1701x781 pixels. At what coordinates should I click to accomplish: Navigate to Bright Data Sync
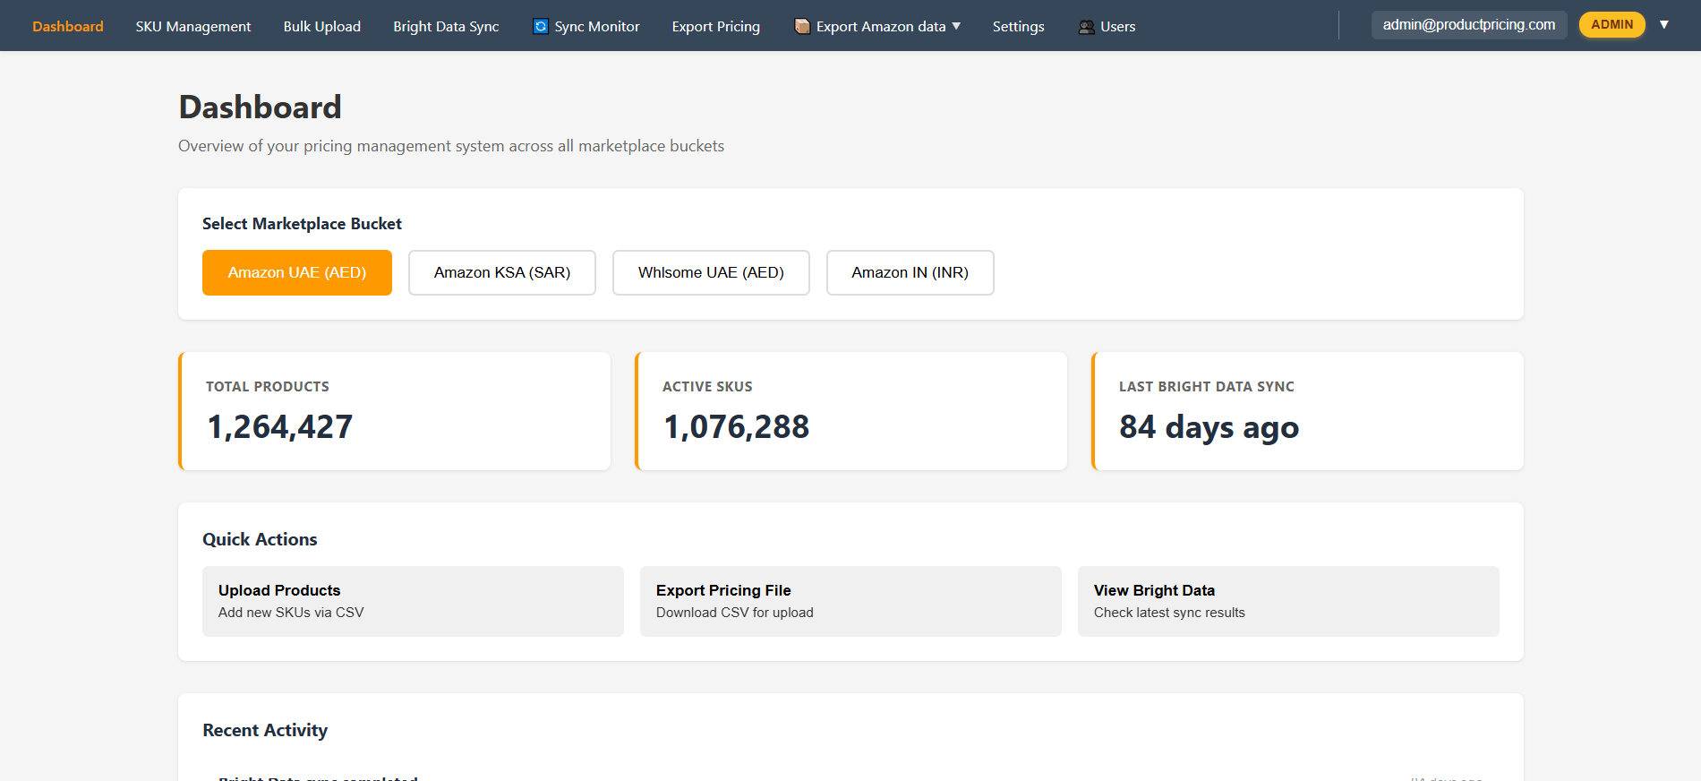446,27
